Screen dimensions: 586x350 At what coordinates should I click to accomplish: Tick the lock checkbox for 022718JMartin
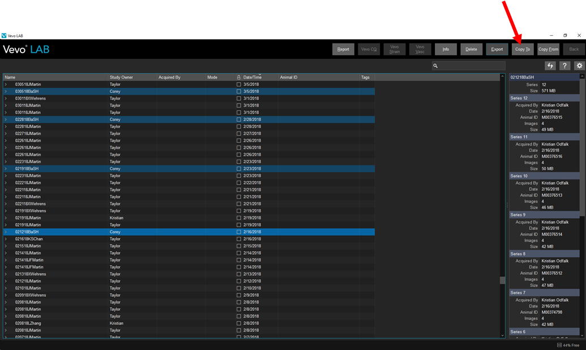(x=239, y=134)
